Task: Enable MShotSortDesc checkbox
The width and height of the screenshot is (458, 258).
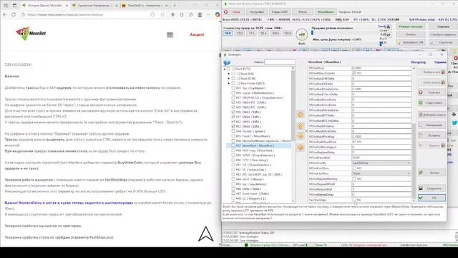Action: (354, 168)
